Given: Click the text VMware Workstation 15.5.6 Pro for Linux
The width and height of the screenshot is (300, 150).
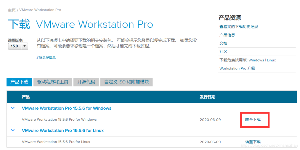Looking at the screenshot, I should point(56,142).
